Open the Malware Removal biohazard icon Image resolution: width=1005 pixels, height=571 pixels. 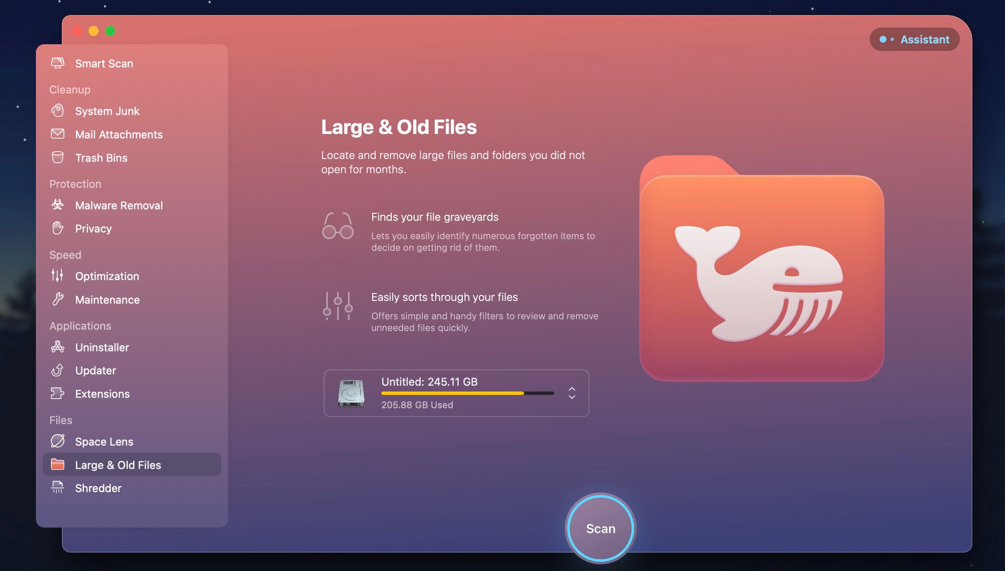click(x=58, y=205)
